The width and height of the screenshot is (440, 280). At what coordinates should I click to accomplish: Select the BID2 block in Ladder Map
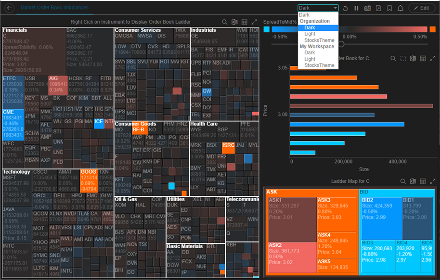(x=382, y=218)
